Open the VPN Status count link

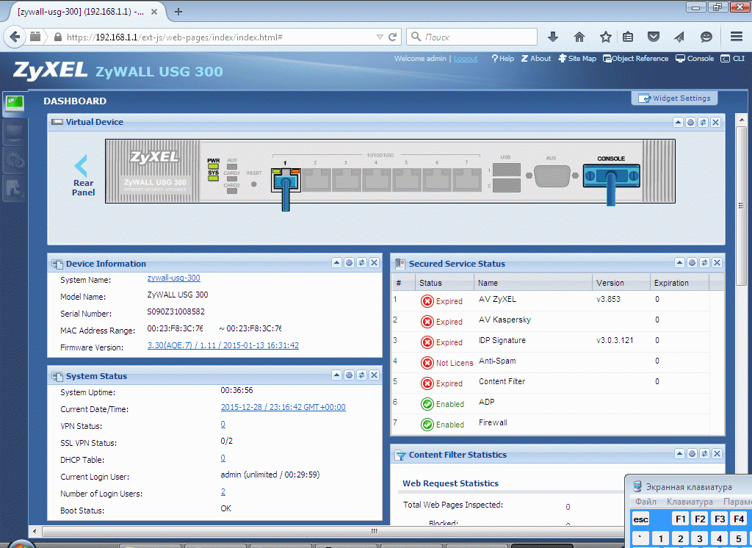click(223, 424)
